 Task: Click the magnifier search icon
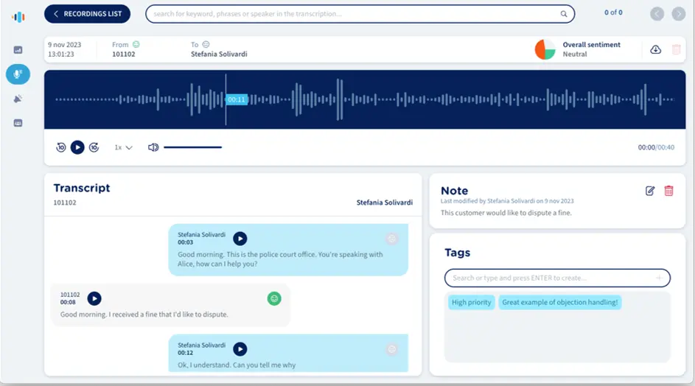point(564,14)
